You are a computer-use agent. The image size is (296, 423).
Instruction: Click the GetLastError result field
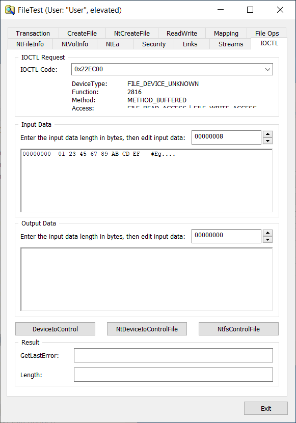point(173,355)
